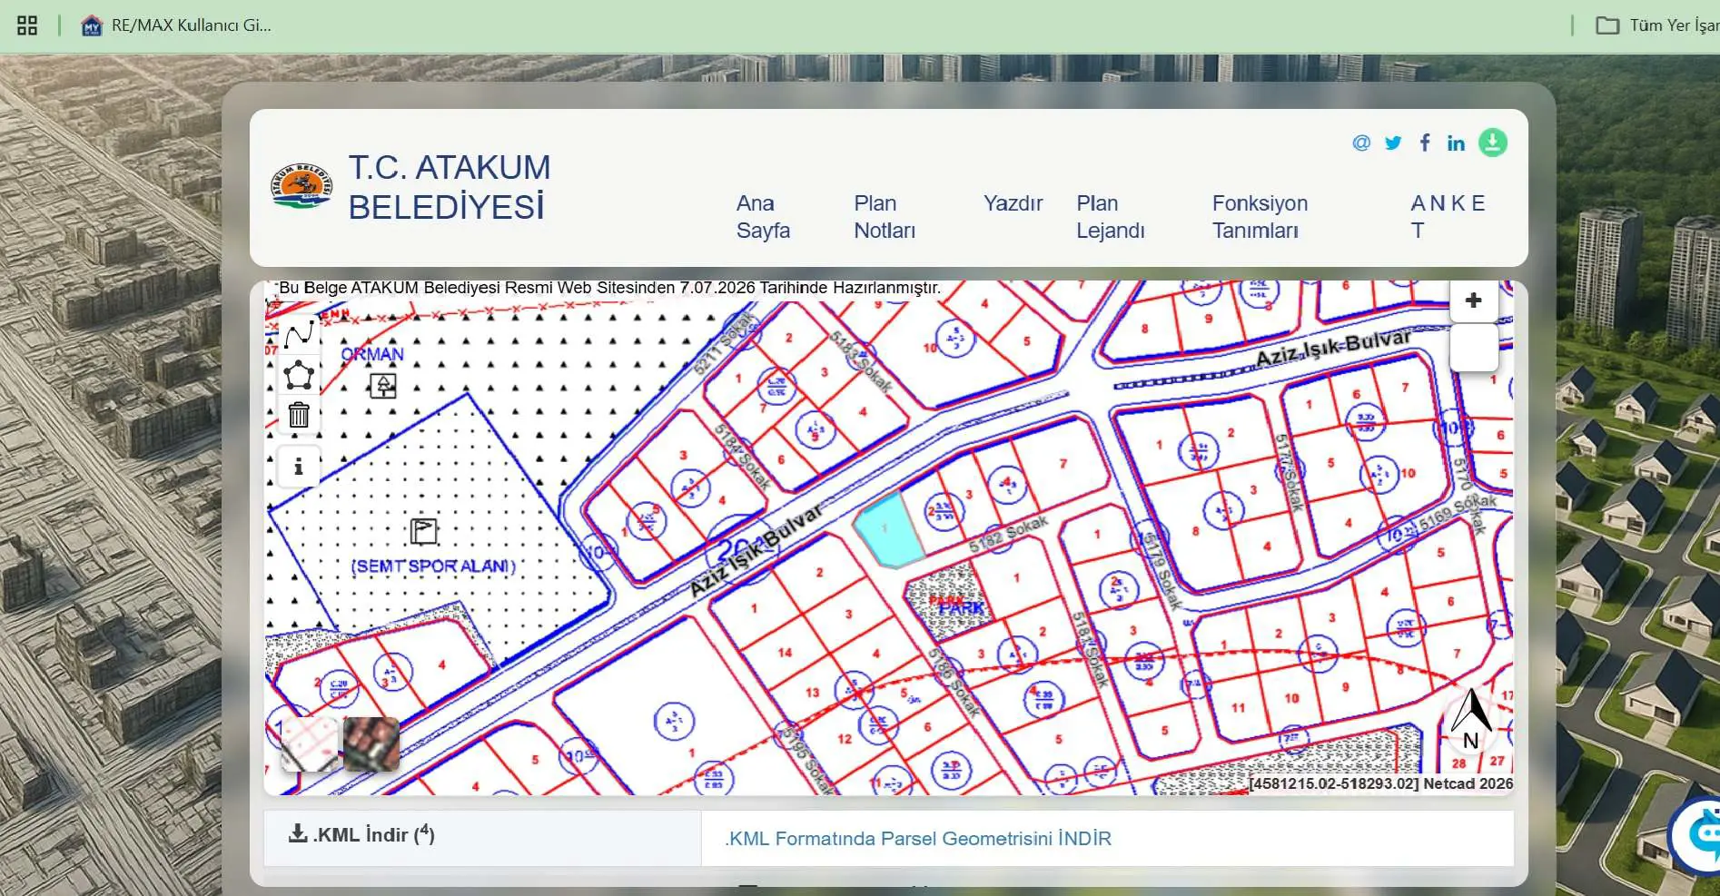Share the page on Facebook

pyautogui.click(x=1425, y=143)
